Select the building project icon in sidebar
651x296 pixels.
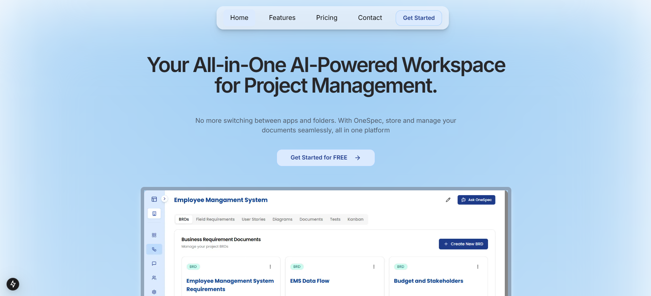(x=154, y=214)
